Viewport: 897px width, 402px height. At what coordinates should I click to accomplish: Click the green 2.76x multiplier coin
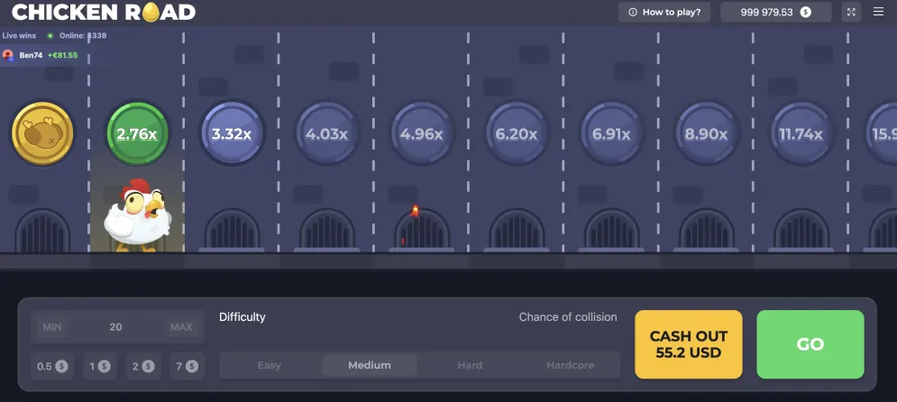point(137,133)
